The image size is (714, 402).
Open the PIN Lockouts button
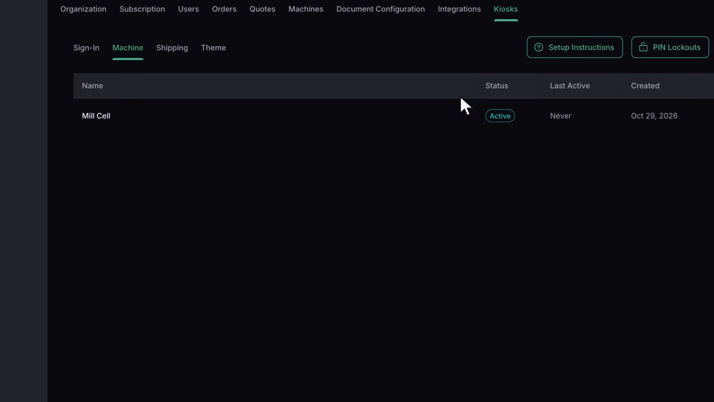point(670,47)
